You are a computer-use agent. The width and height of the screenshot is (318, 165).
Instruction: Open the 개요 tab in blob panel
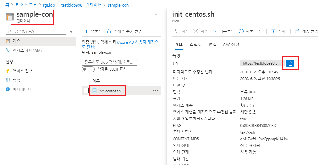179,45
